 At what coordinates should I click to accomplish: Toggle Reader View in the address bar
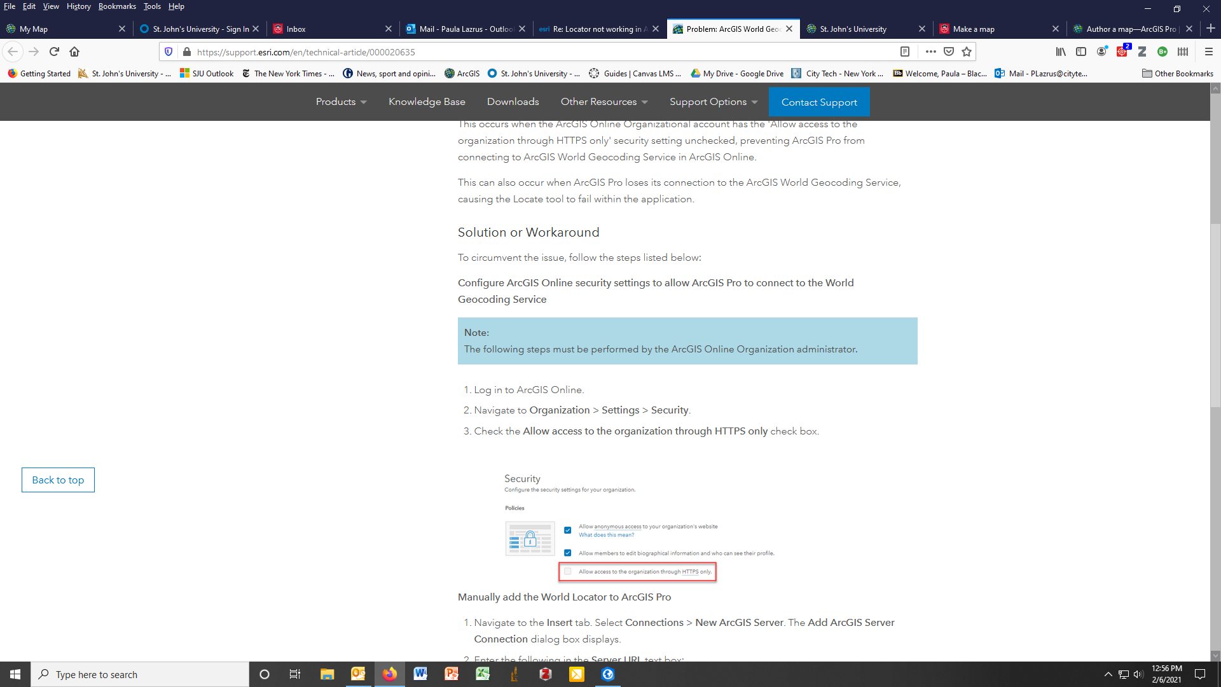[906, 52]
